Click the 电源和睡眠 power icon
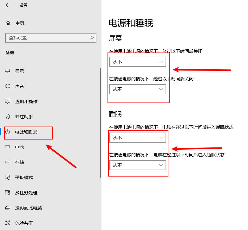This screenshot has height=230, width=248. coord(7,132)
